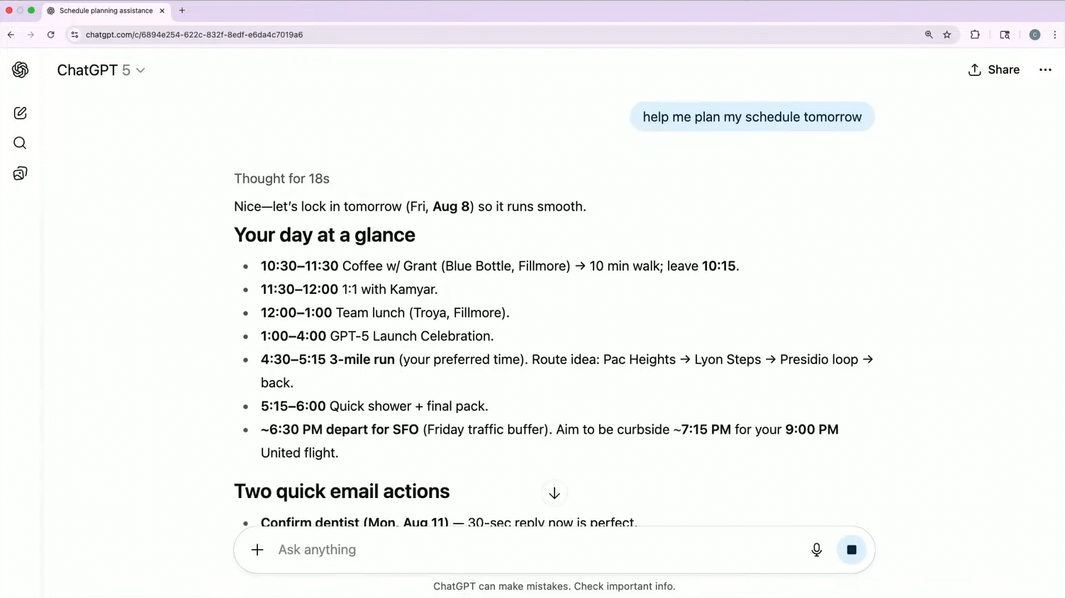Bookmark this page with the star icon

pyautogui.click(x=947, y=35)
